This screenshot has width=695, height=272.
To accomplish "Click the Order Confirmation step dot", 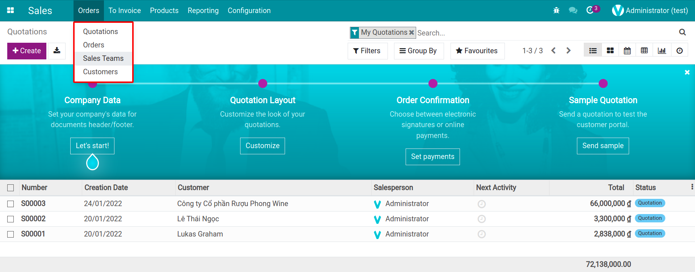I will (433, 84).
